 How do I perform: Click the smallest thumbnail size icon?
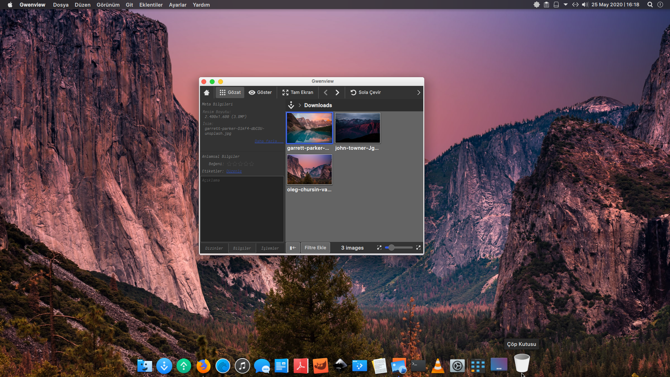click(379, 247)
